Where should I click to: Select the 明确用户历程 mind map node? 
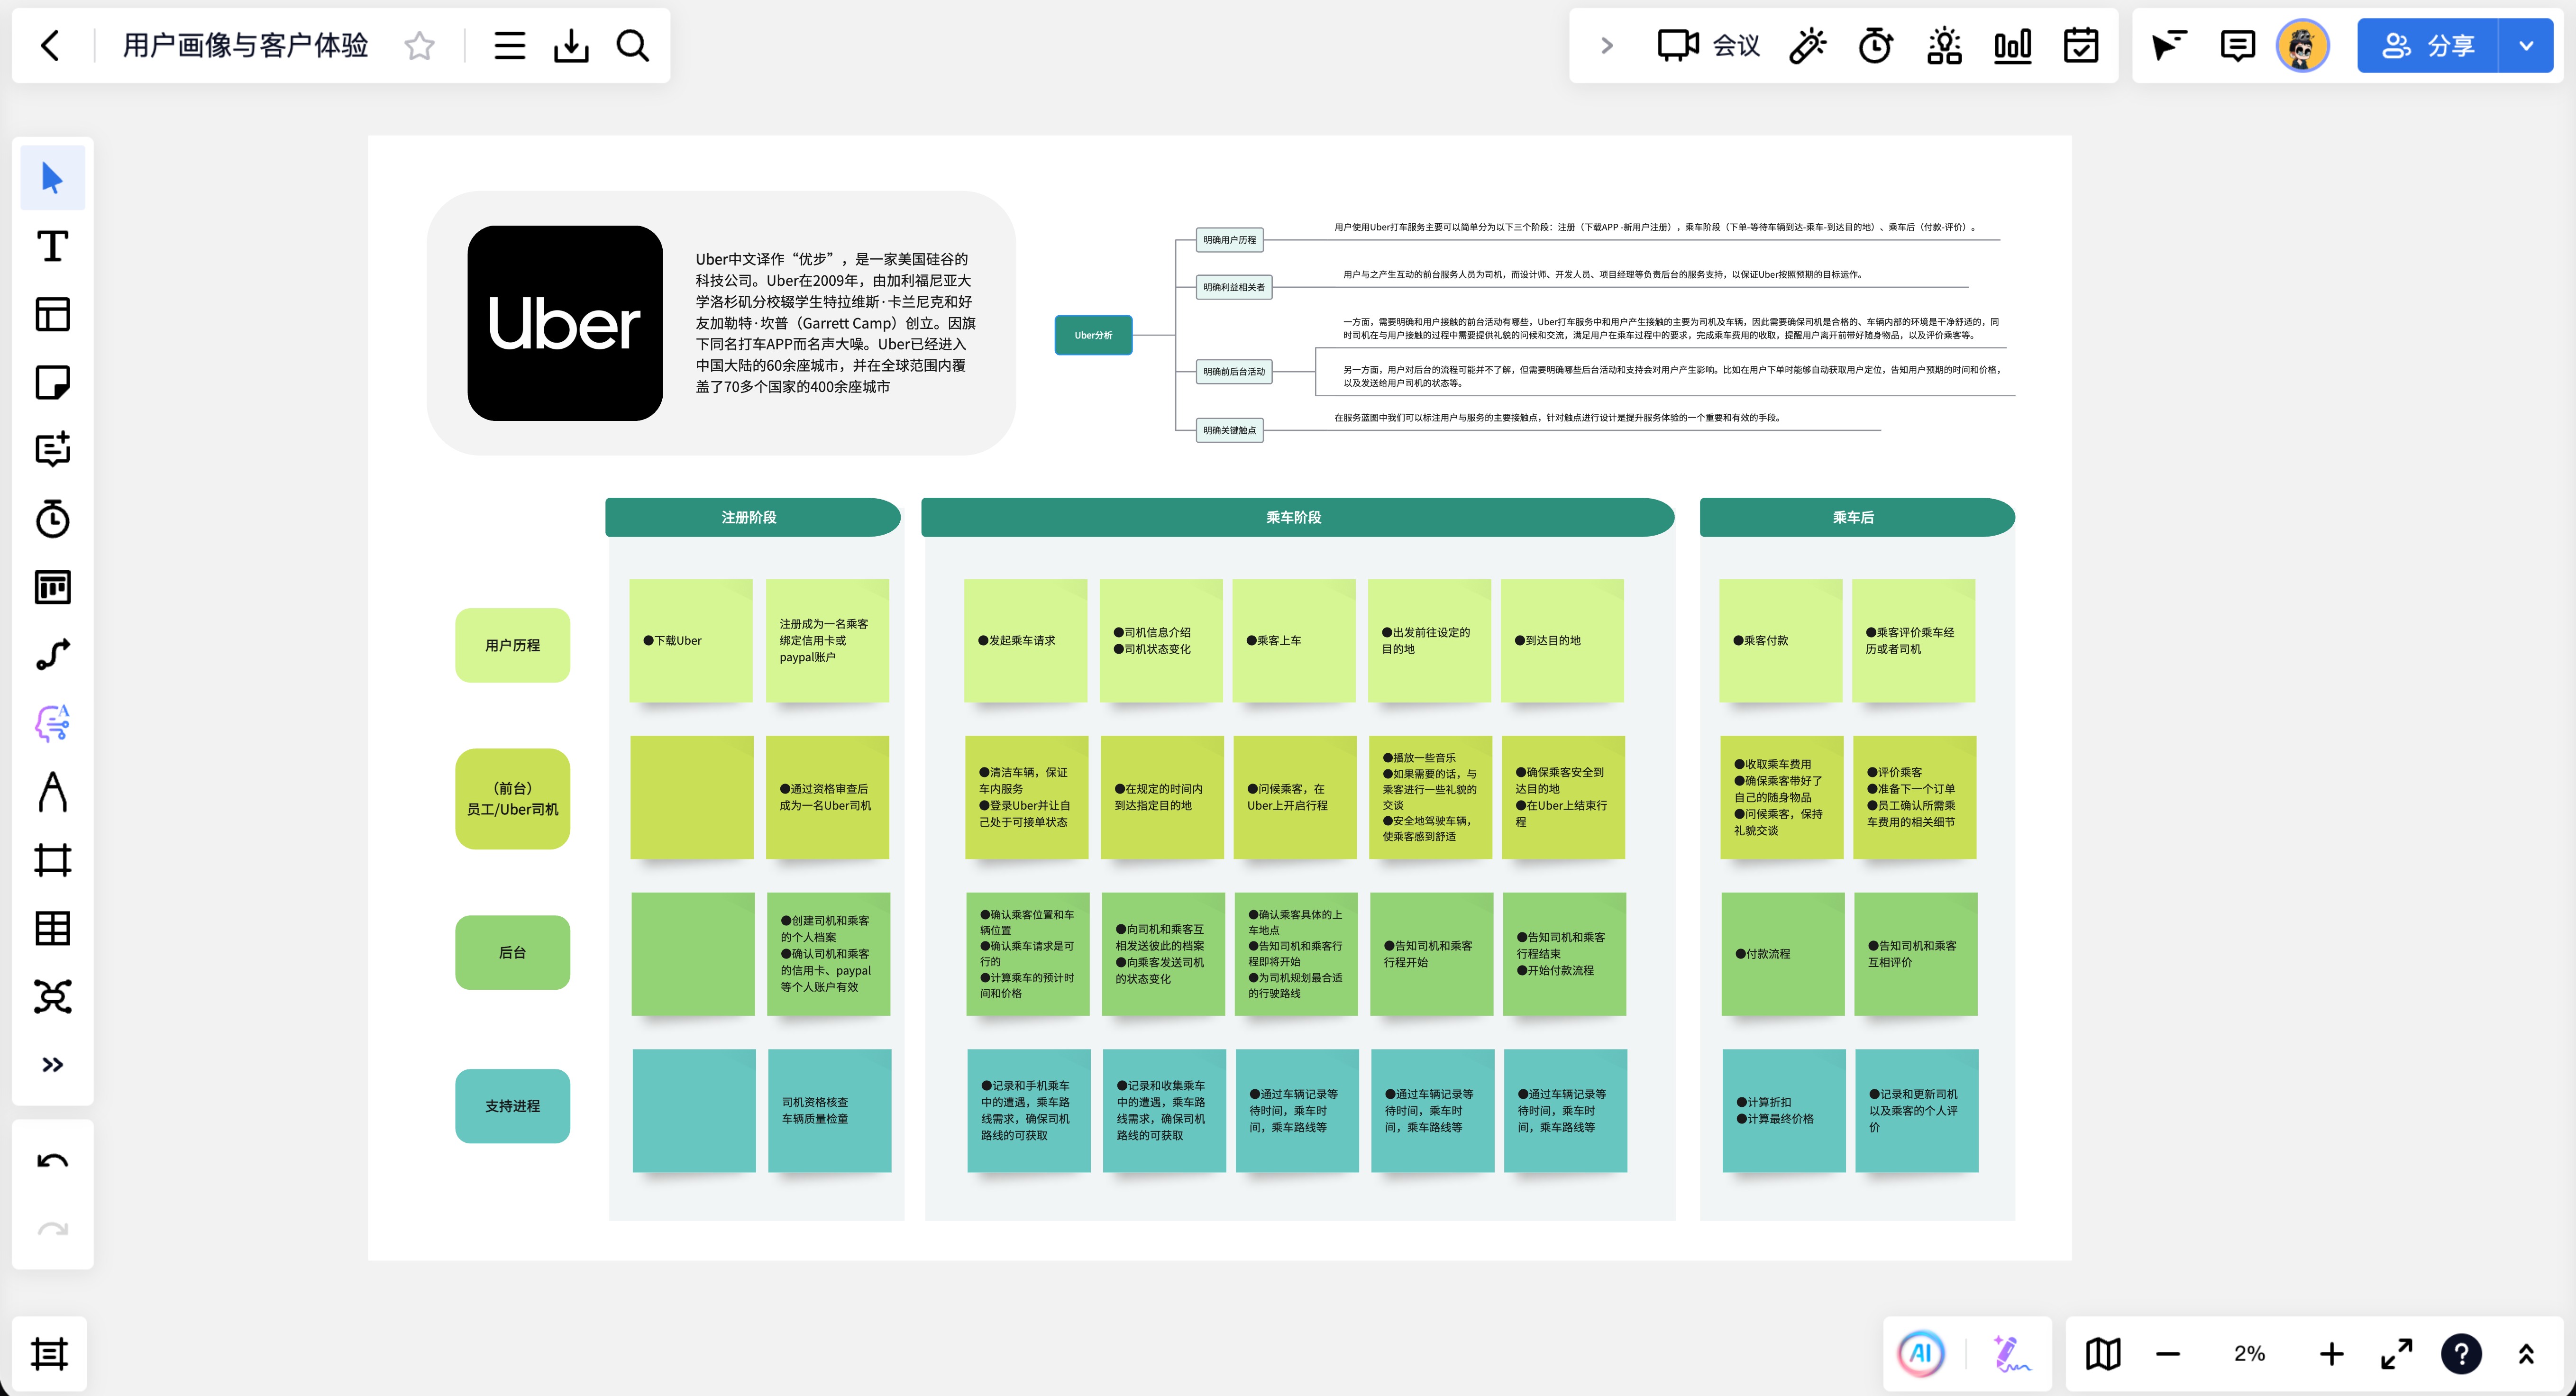click(1229, 240)
